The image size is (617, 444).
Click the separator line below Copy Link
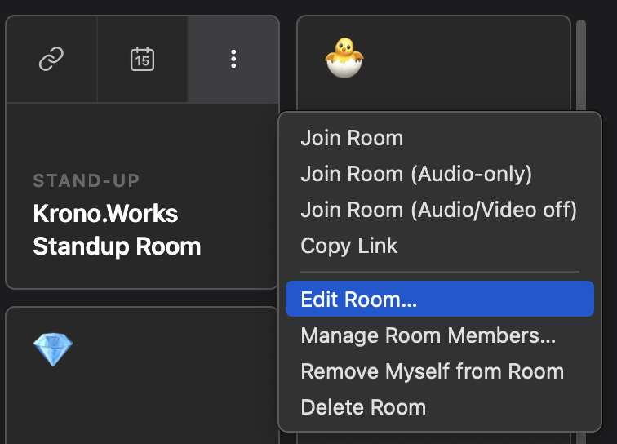coord(439,272)
